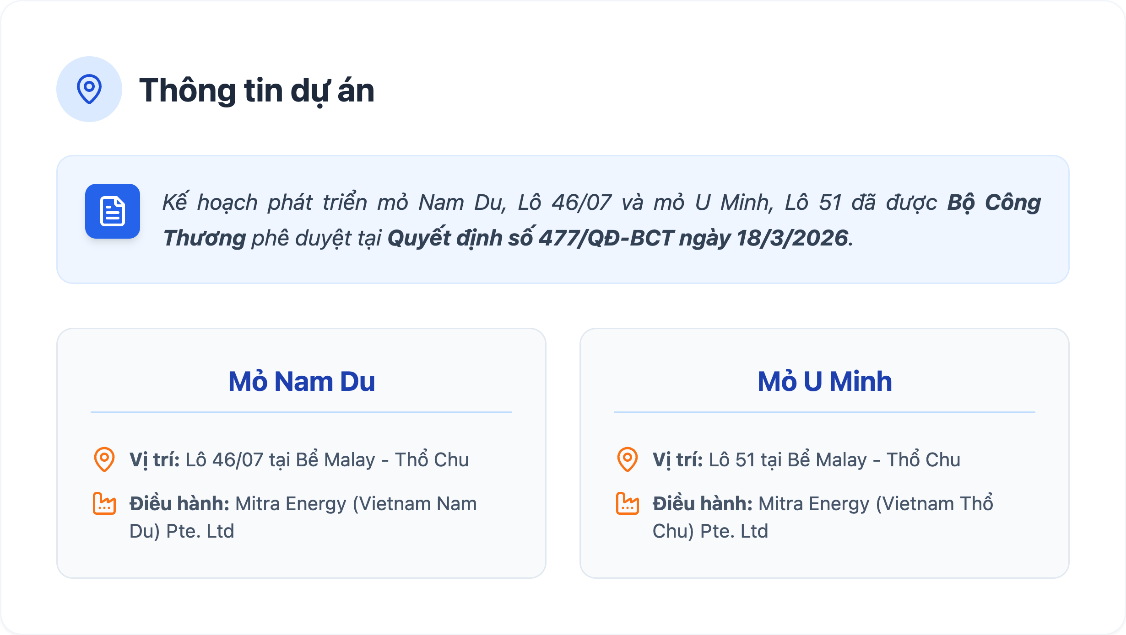Click 'Điều hành' label in U Minh card
Screen dimensions: 1126x635
click(x=703, y=504)
